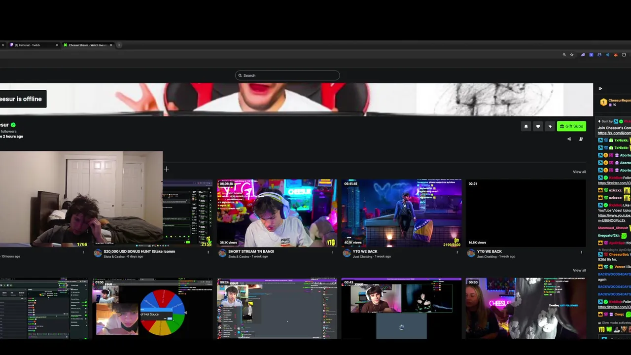Screen dimensions: 631x355
Task: Click the user icon beside share
Action: pyautogui.click(x=581, y=139)
